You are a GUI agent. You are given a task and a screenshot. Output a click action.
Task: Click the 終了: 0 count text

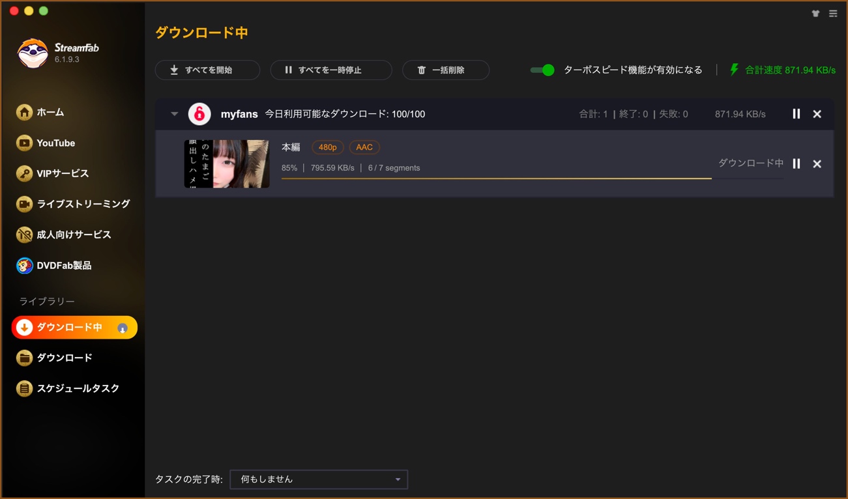pyautogui.click(x=634, y=114)
